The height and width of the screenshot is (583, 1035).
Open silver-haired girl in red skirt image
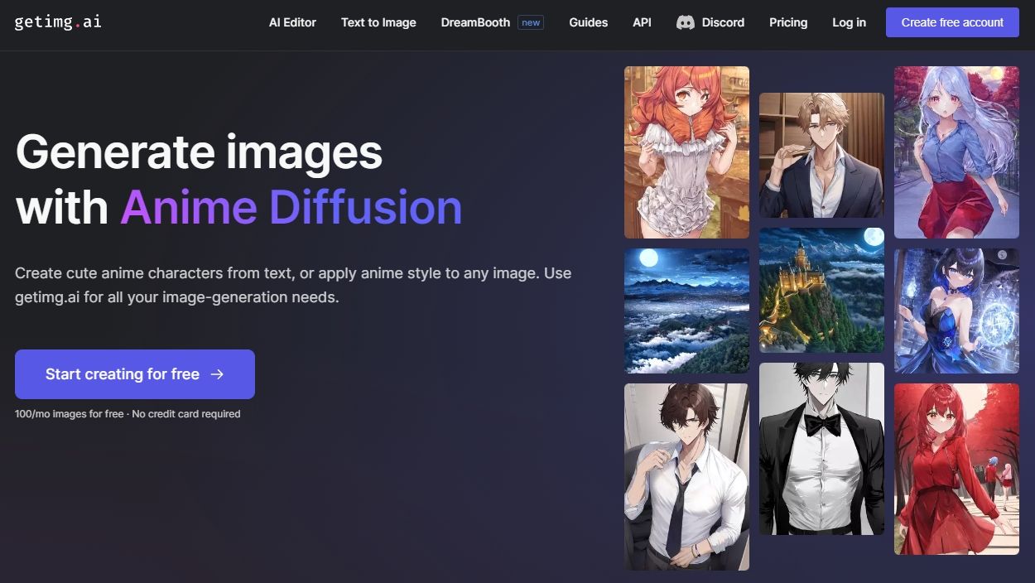tap(956, 152)
